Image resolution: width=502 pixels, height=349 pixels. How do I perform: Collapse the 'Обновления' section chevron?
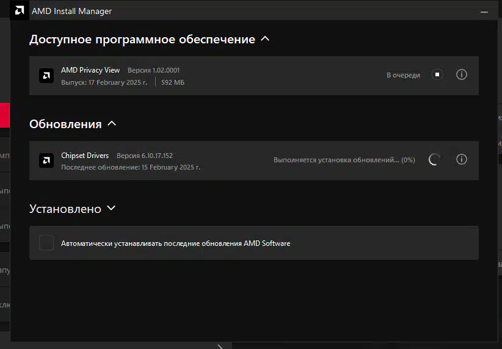(112, 124)
